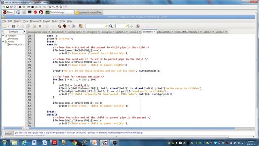Click the Save all files icon
The height and width of the screenshot is (146, 259).
click(28, 26)
